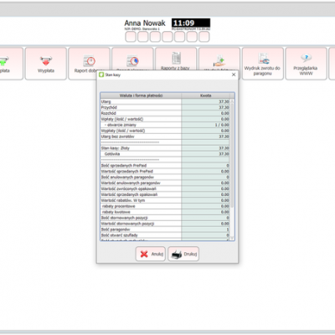Close the Stan kasy dialog
Image resolution: width=335 pixels, height=335 pixels.
click(234, 75)
